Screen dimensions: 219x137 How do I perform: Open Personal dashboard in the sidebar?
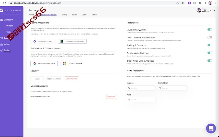click(x=10, y=26)
